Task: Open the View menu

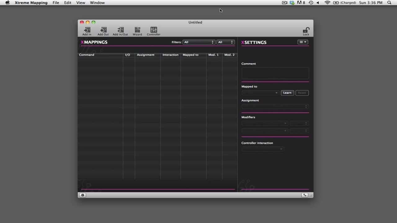Action: [81, 3]
